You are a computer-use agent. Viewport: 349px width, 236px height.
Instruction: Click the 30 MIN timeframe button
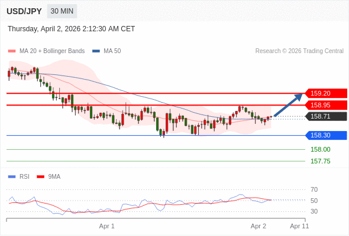(62, 11)
